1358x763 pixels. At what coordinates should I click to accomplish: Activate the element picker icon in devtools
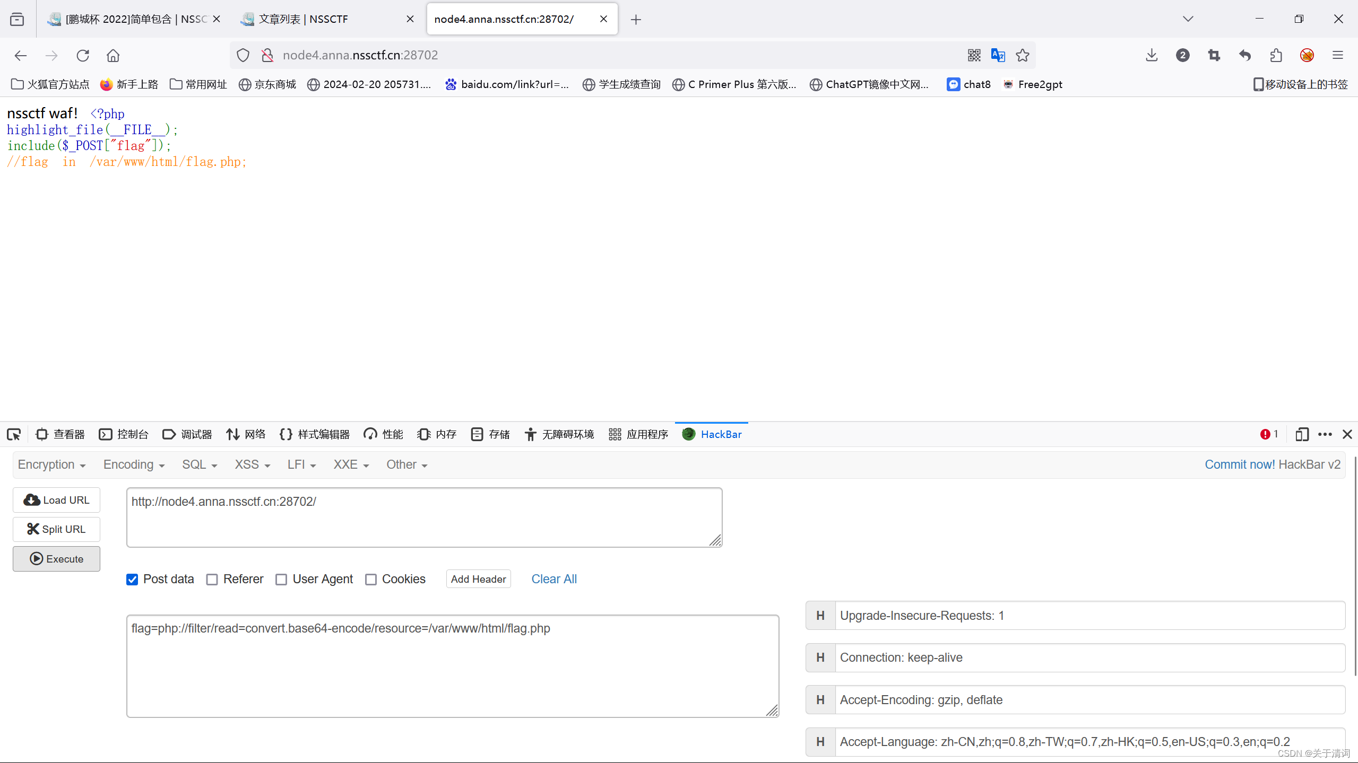coord(14,434)
